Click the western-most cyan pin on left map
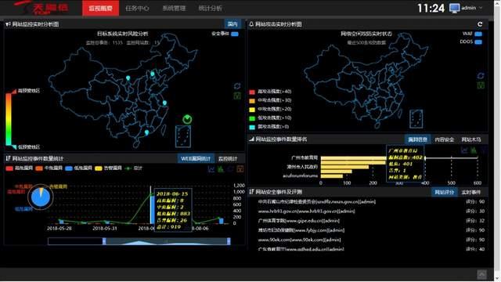 128,78
